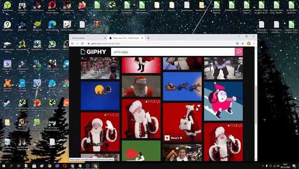The height and width of the screenshot is (169, 299).
Task: Click the orange extension icon in Chrome toolbar
Action: point(249,44)
